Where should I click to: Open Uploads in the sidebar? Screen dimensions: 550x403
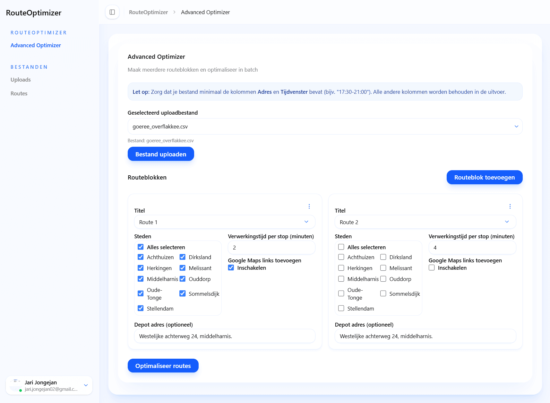pyautogui.click(x=21, y=79)
